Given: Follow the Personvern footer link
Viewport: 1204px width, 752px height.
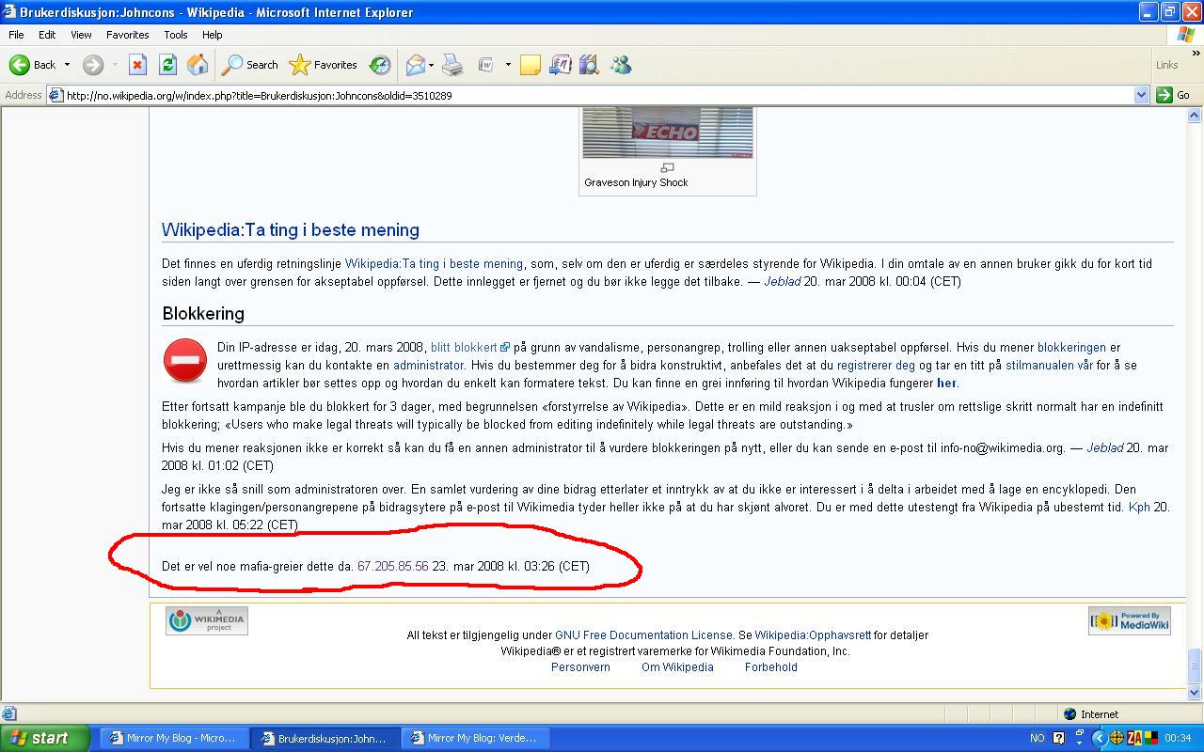Looking at the screenshot, I should pos(580,666).
